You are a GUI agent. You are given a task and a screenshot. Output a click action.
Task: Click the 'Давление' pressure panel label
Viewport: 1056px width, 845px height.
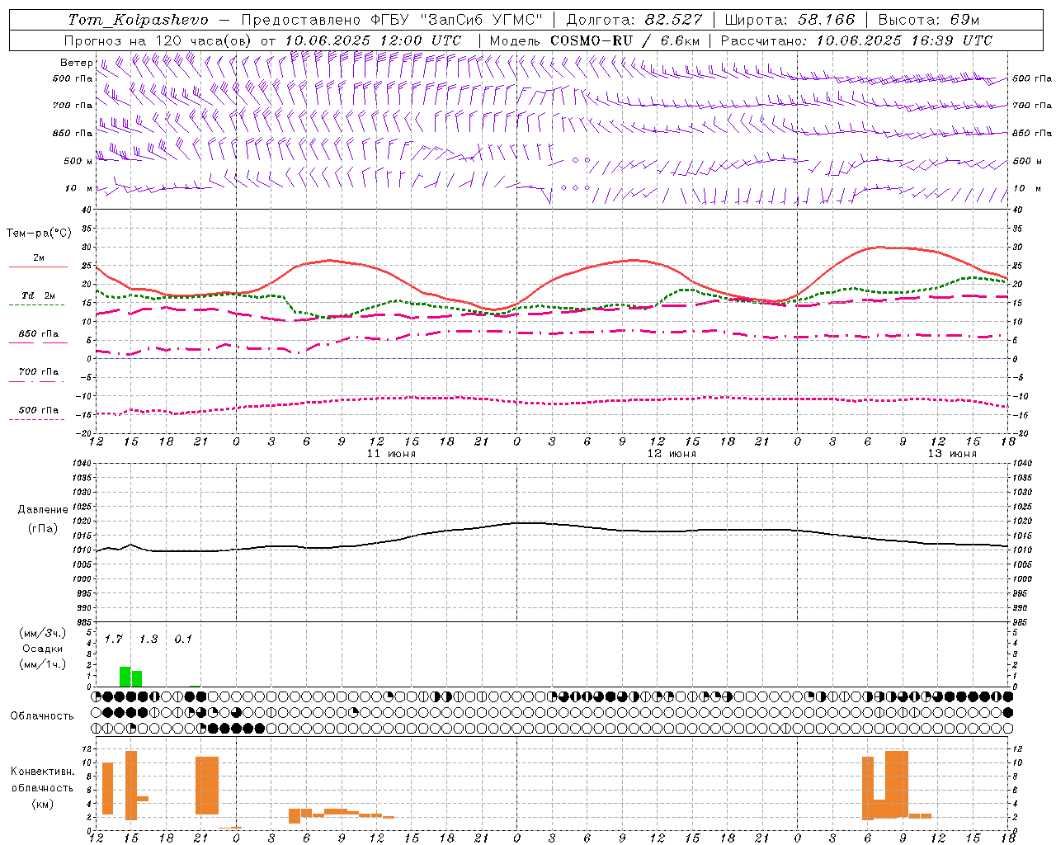pos(43,510)
